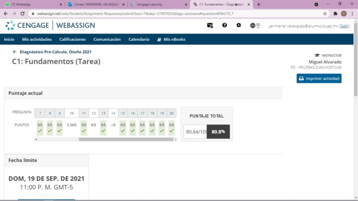This screenshot has height=201, width=358.
Task: Open Mis actividades in the navigation bar
Action: [x=37, y=40]
